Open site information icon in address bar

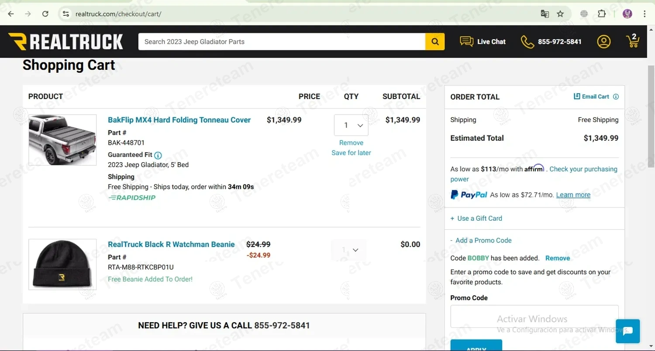[x=66, y=14]
